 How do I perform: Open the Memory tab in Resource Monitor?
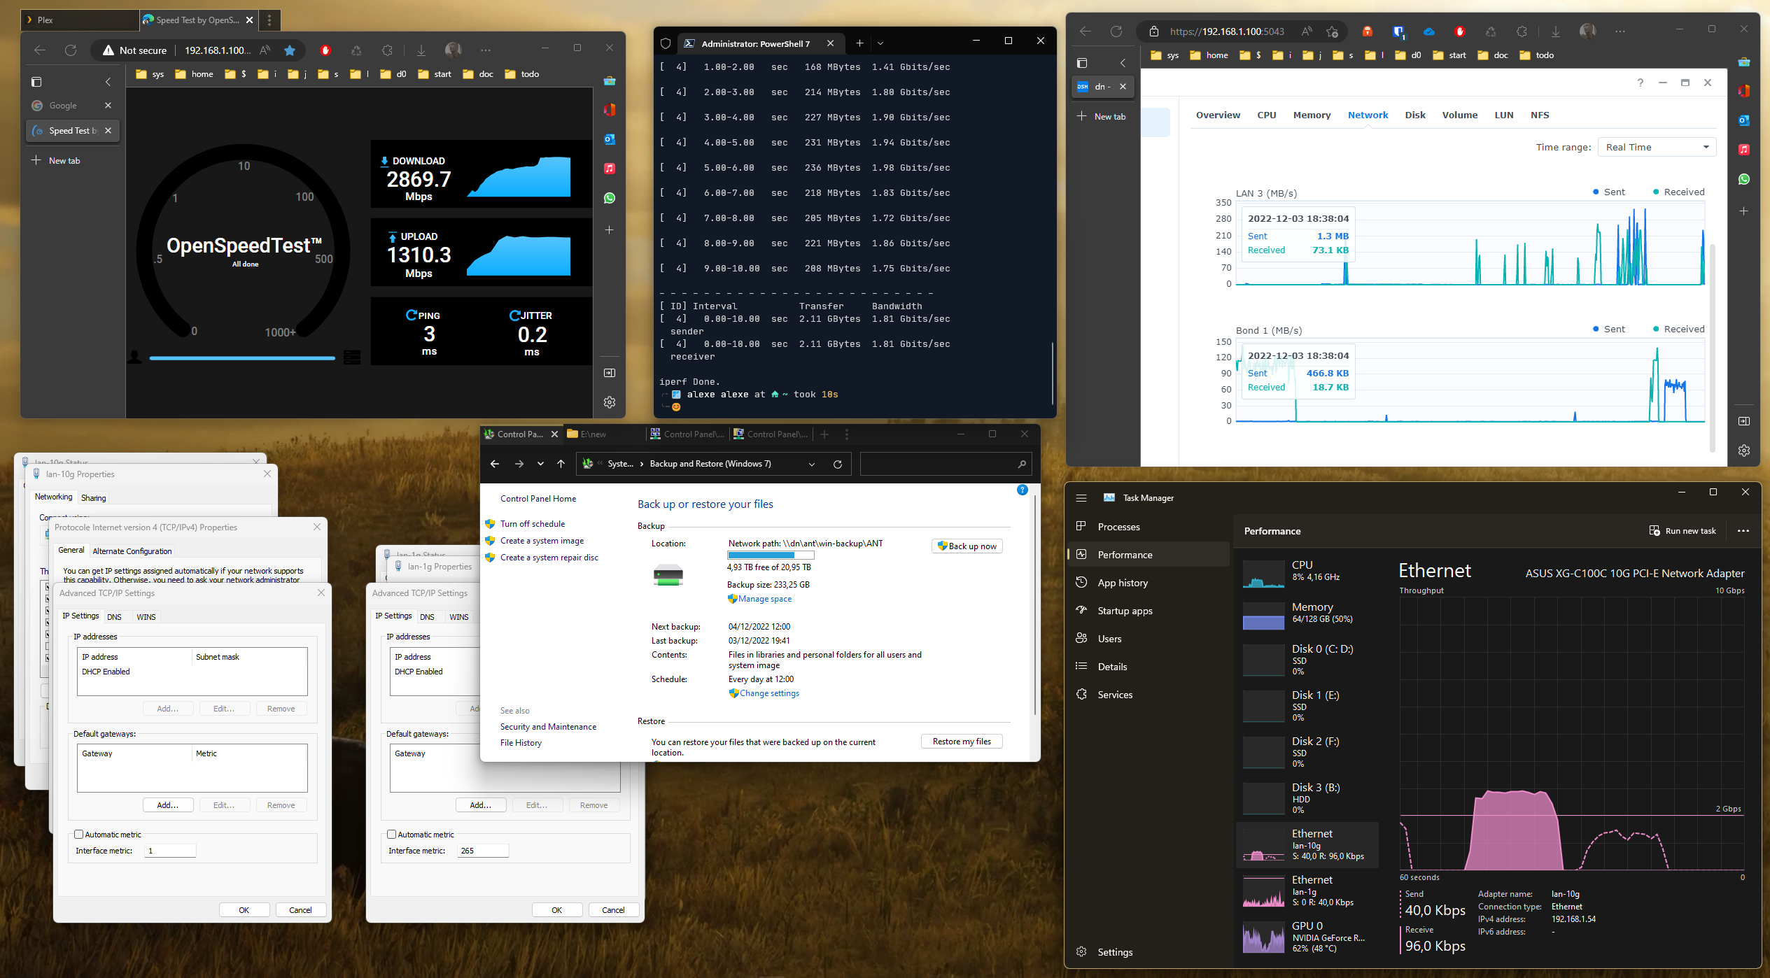pyautogui.click(x=1312, y=115)
